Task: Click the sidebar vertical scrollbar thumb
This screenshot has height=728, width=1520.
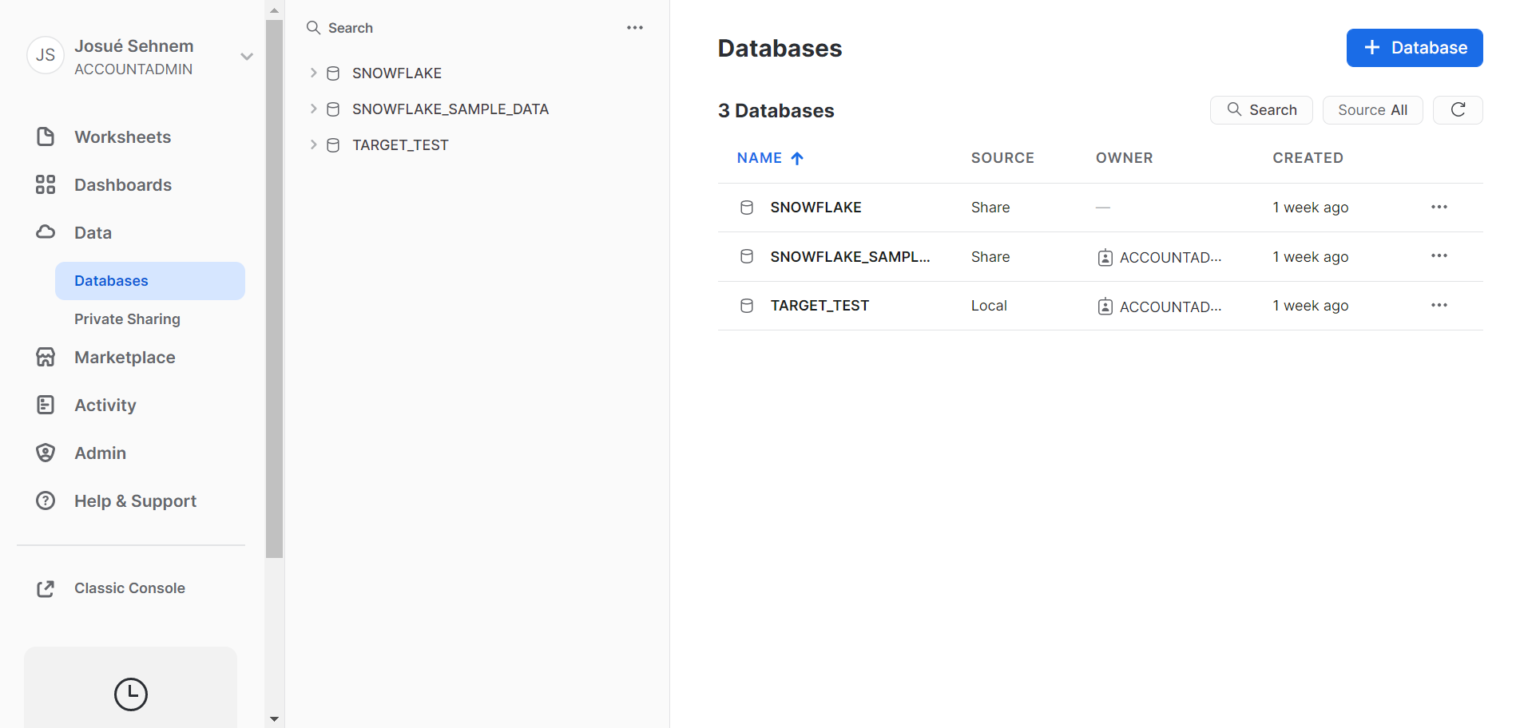Action: pyautogui.click(x=275, y=289)
